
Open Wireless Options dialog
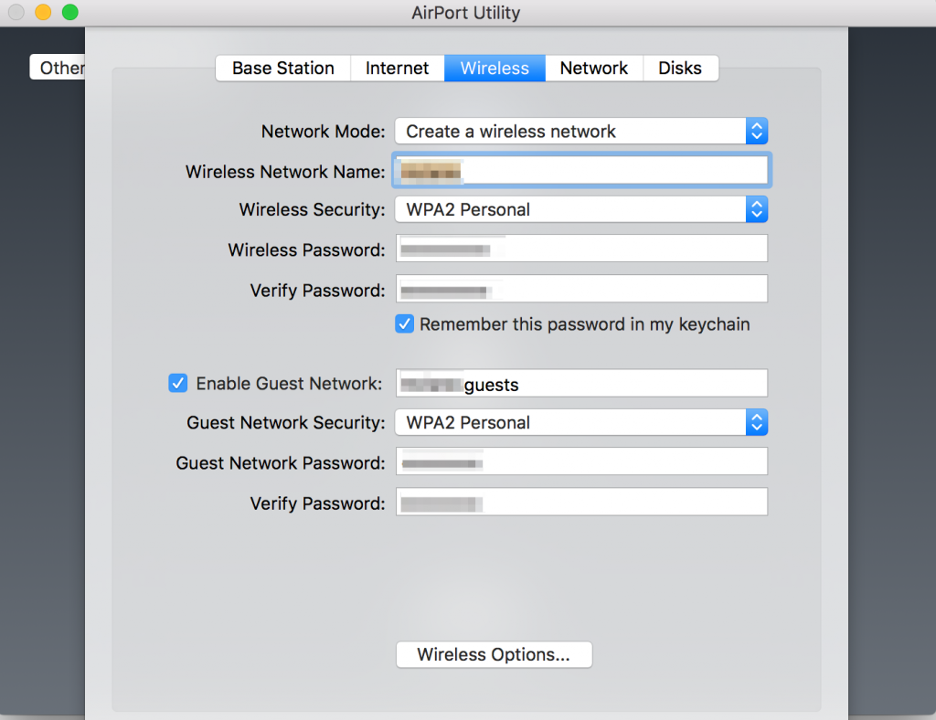(494, 654)
